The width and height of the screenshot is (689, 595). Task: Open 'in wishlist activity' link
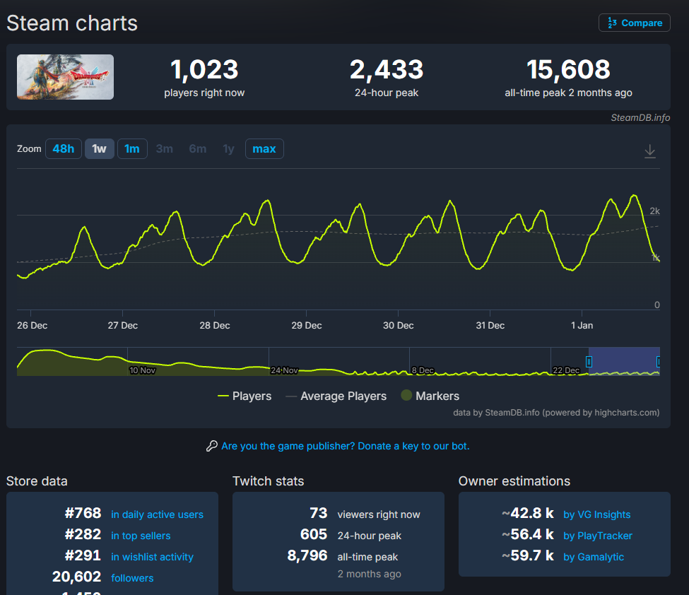pyautogui.click(x=152, y=557)
